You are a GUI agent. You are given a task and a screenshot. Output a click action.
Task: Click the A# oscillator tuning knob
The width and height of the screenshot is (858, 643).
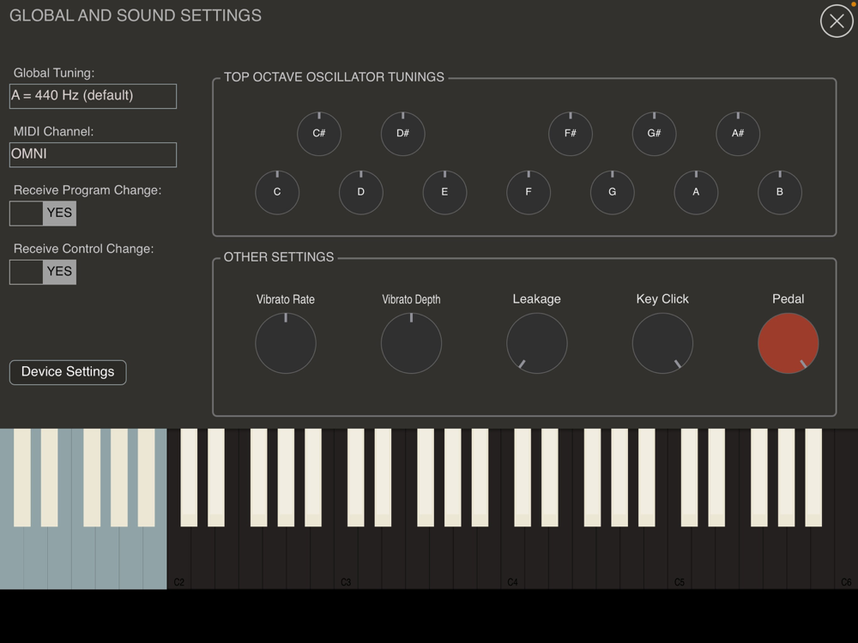738,134
